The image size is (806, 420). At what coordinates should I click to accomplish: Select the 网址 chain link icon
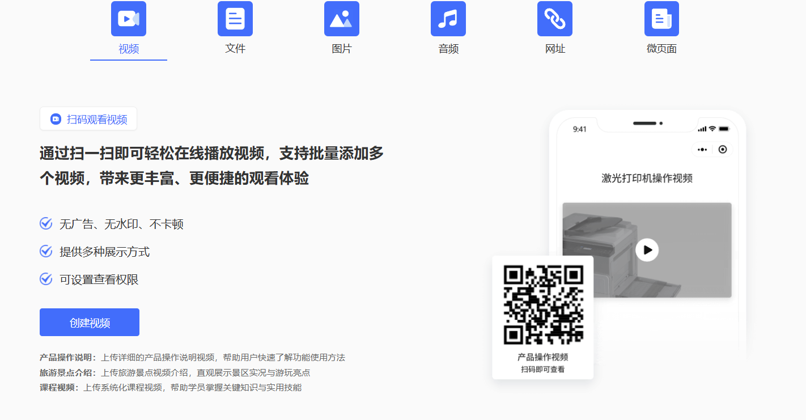pyautogui.click(x=555, y=19)
